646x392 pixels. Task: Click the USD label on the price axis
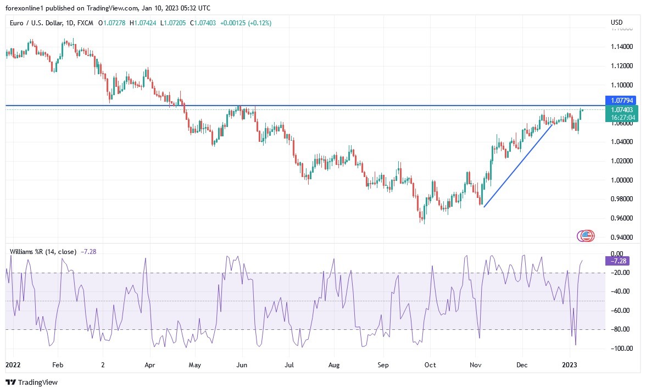(x=616, y=23)
